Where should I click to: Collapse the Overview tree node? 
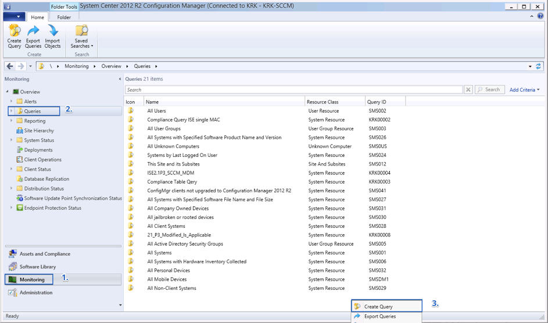click(x=7, y=91)
